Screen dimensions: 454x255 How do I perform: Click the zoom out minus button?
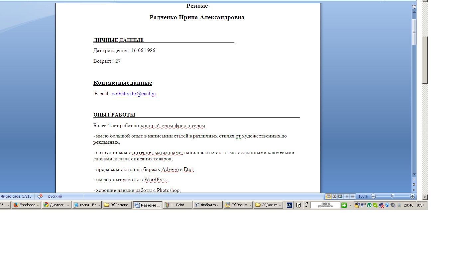click(x=373, y=196)
